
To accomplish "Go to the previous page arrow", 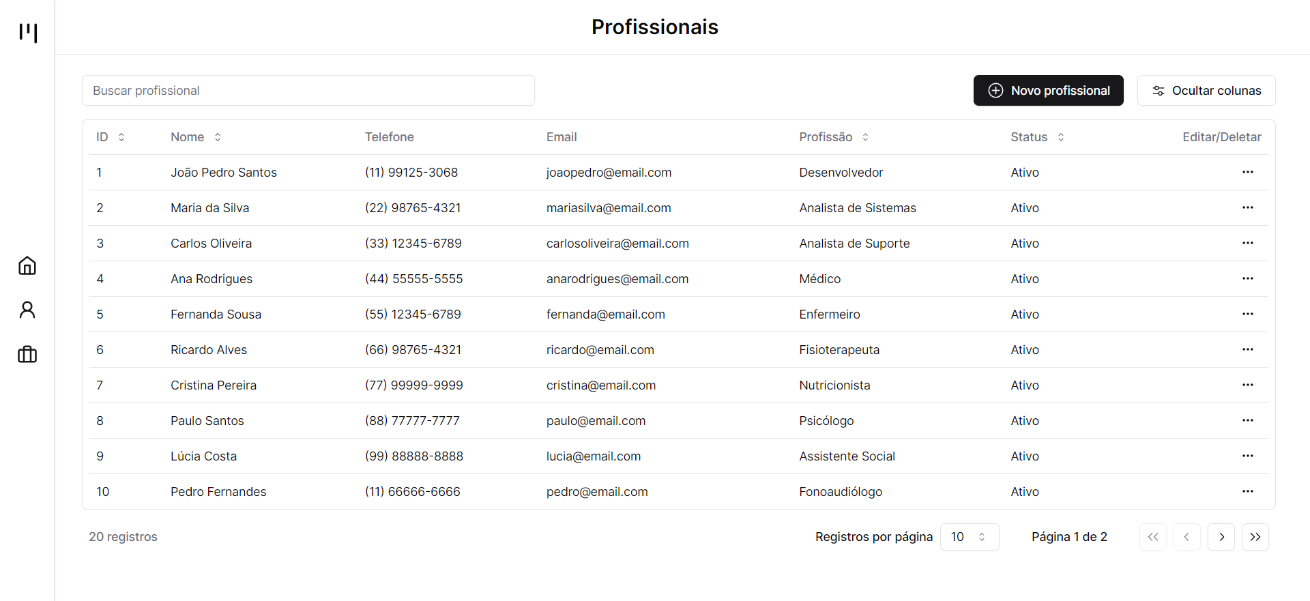I will 1187,537.
